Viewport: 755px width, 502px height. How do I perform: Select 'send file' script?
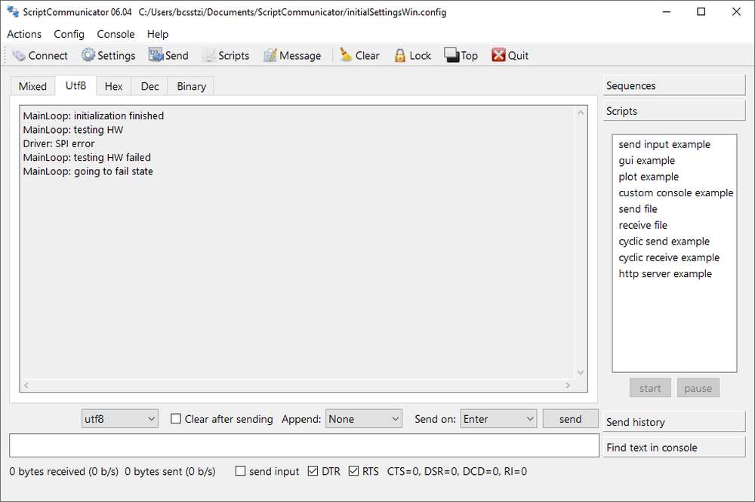point(637,209)
